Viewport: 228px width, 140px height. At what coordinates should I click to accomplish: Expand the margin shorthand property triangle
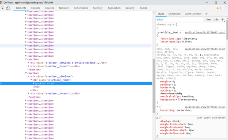(171, 81)
